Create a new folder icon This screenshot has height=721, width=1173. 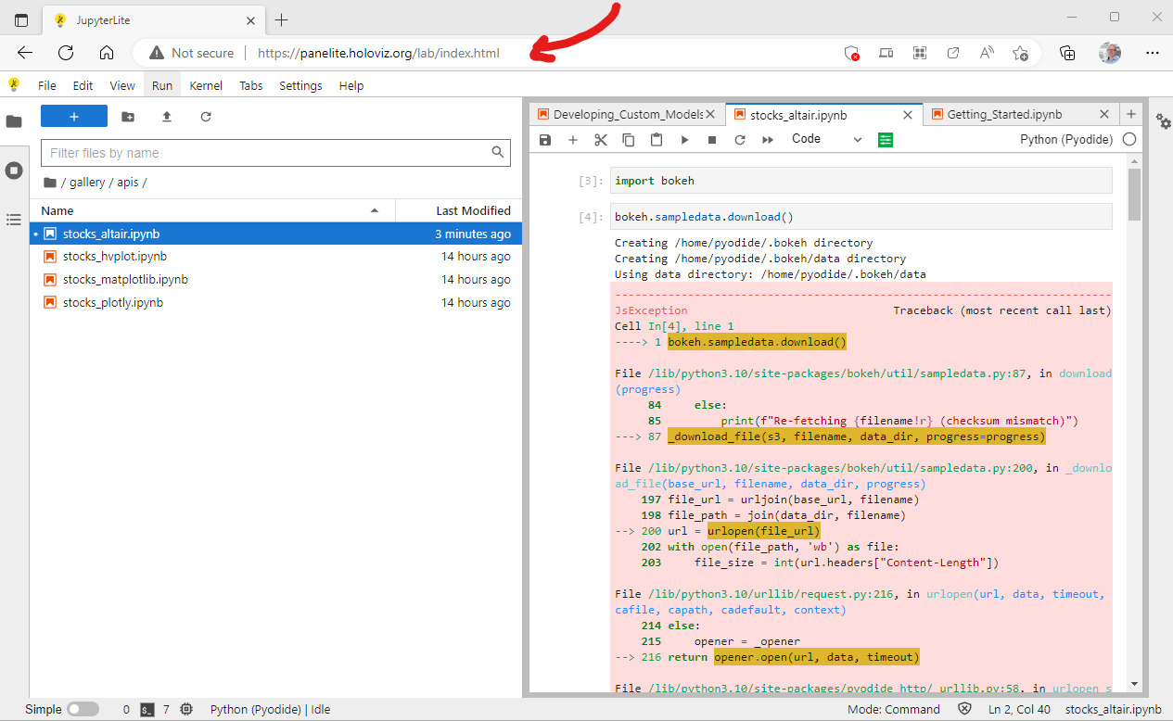(128, 117)
